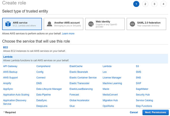Choose AWS Support service
Viewport: 170px width, 116px height.
click(10, 78)
